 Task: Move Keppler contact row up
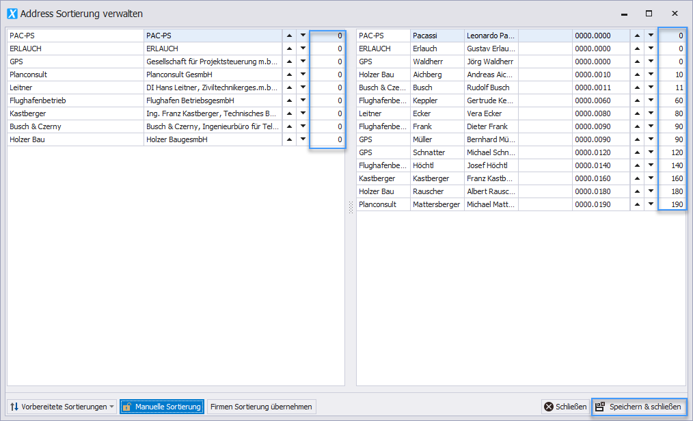(x=637, y=100)
